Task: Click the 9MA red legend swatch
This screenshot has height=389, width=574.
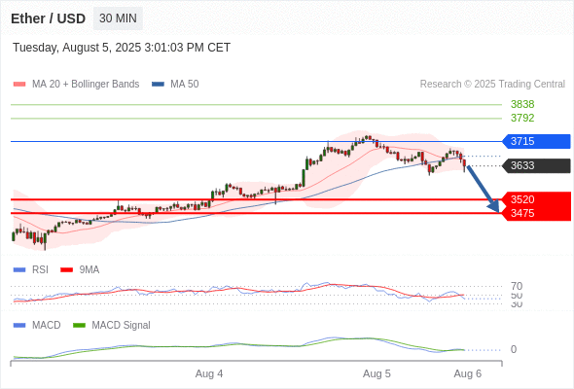Action: tap(66, 270)
